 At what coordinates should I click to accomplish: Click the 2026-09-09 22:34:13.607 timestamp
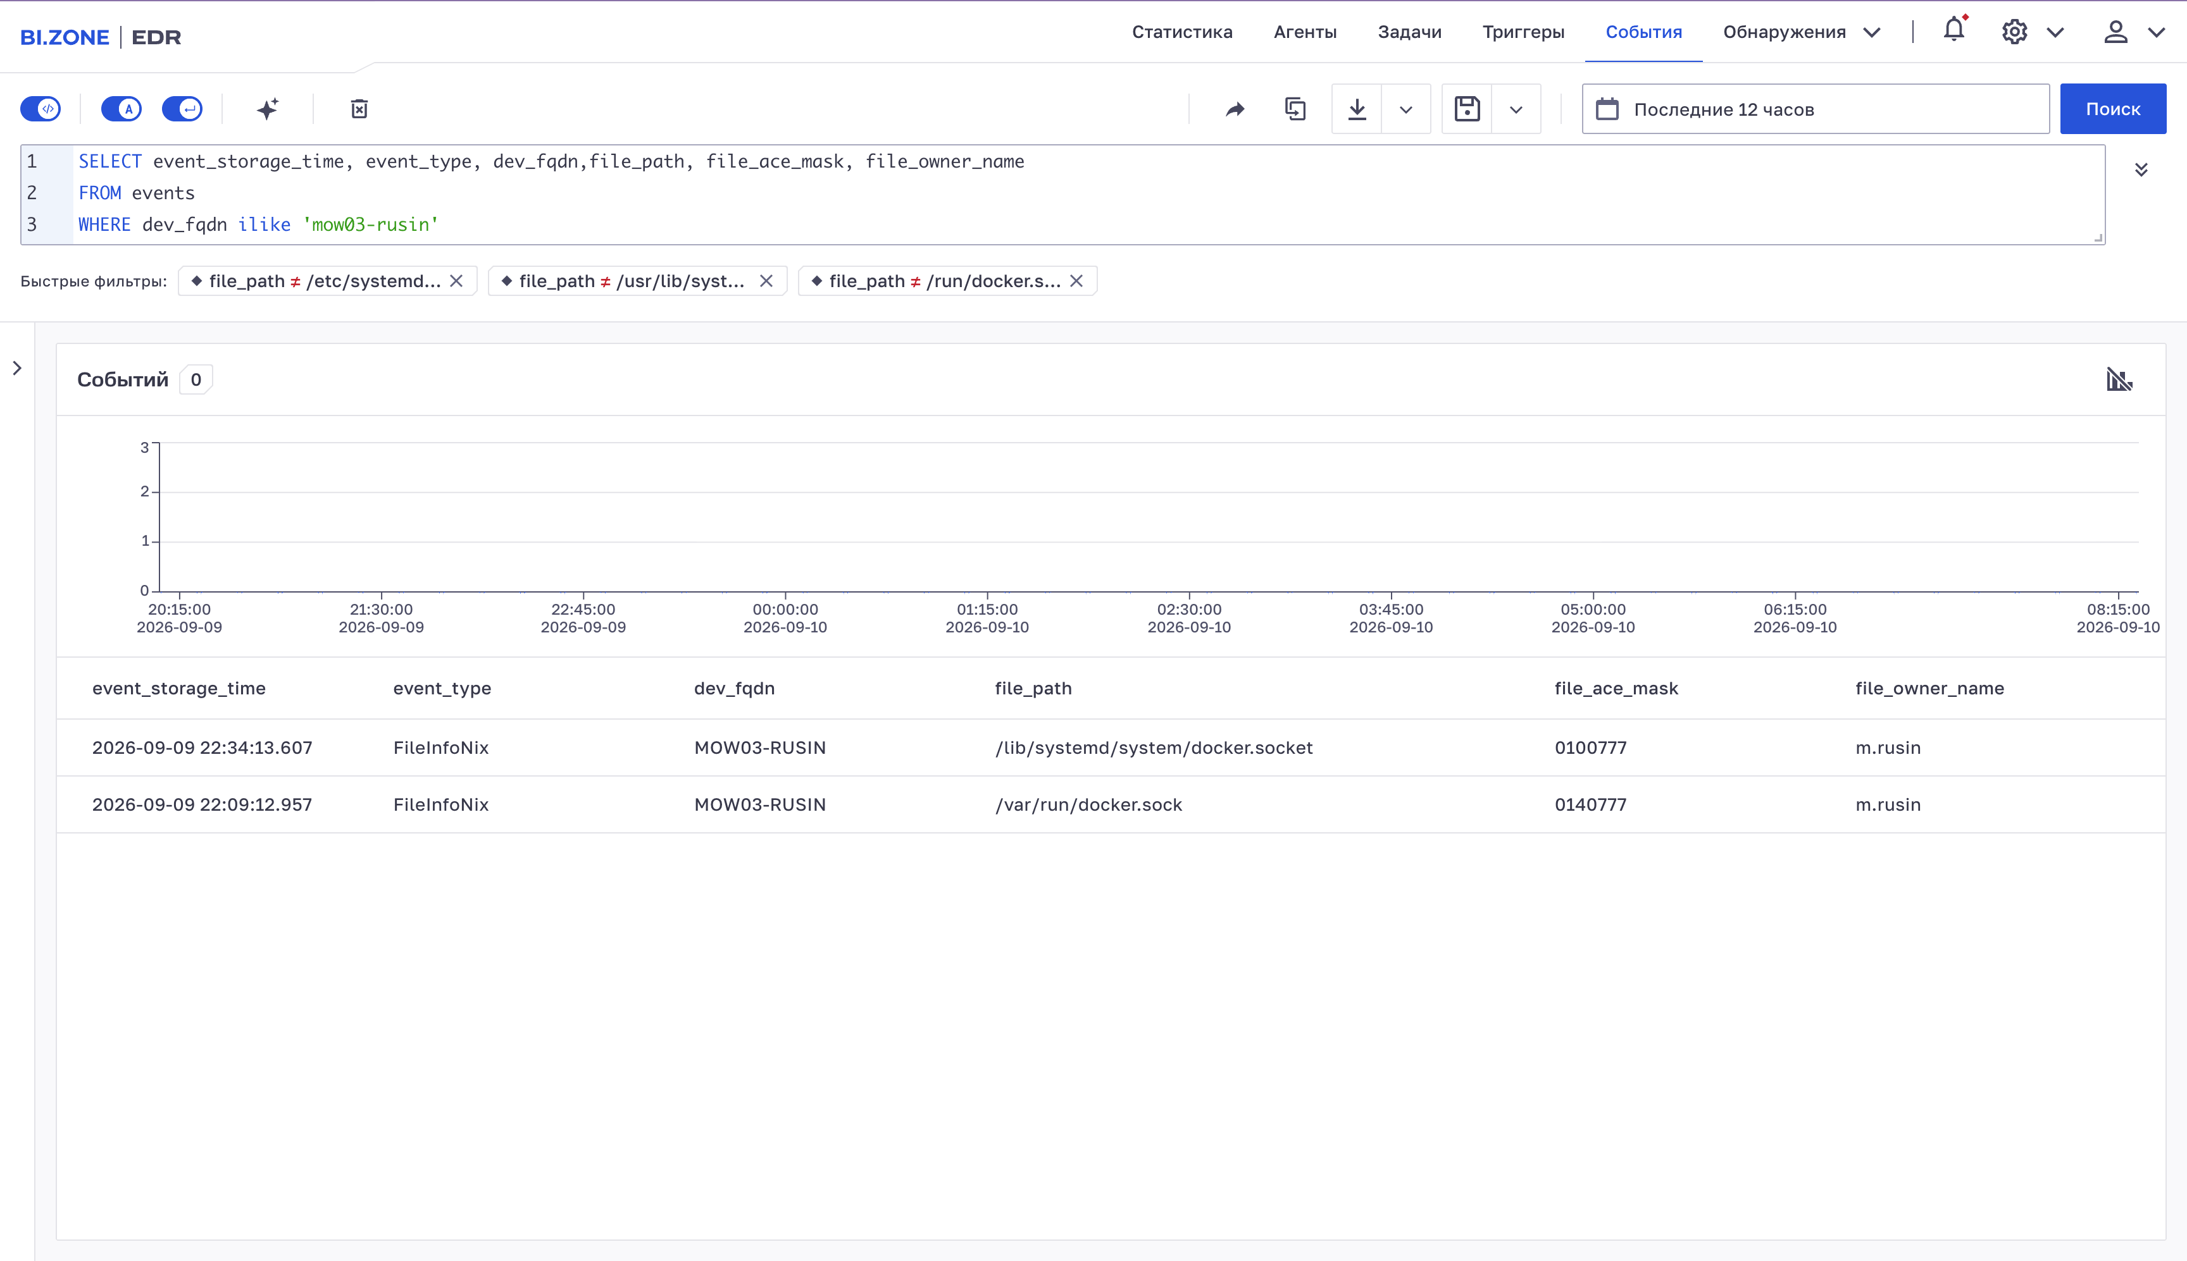[x=202, y=747]
